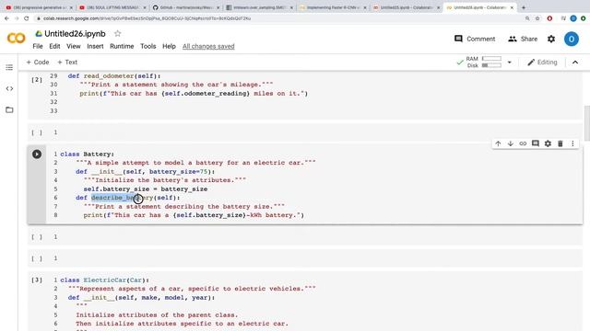Screen dimensions: 590x331
Task: Bookmark this page star icon
Action: pyautogui.click(x=537, y=18)
